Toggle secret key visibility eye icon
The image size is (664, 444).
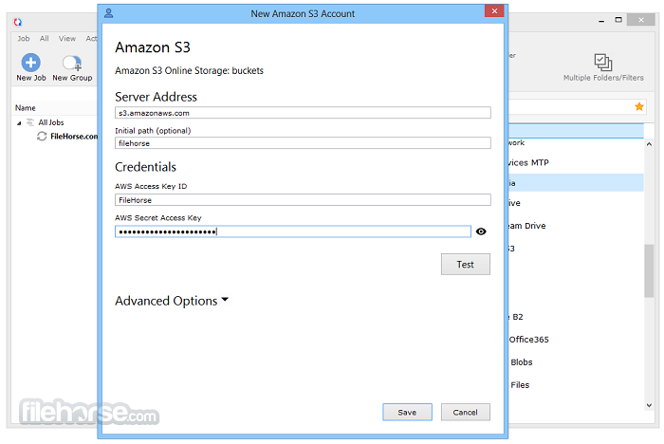tap(481, 231)
